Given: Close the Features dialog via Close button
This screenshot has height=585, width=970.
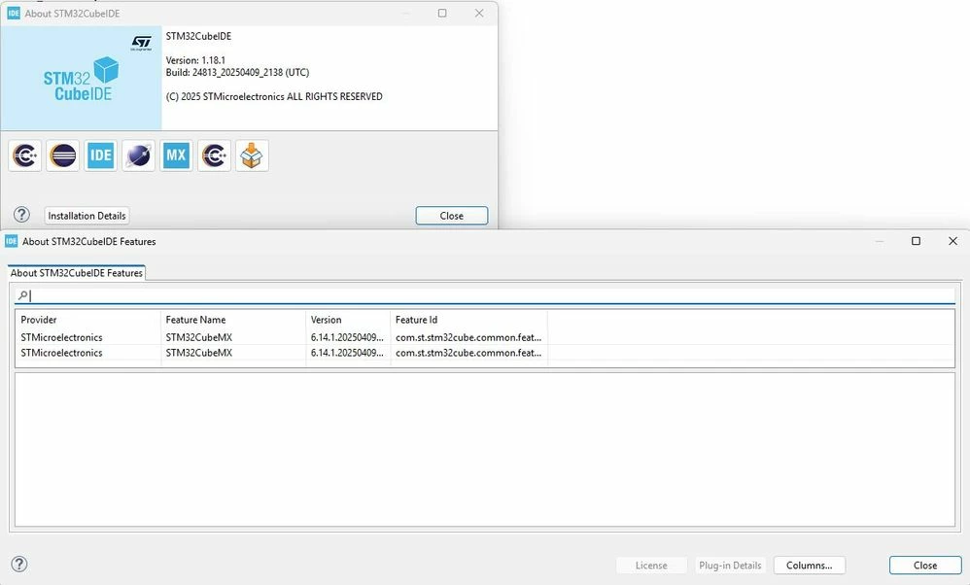Looking at the screenshot, I should tap(925, 566).
